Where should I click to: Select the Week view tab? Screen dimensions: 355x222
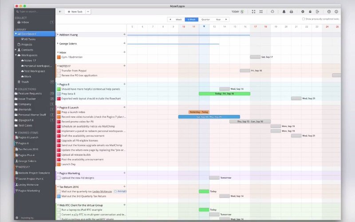coord(178,20)
